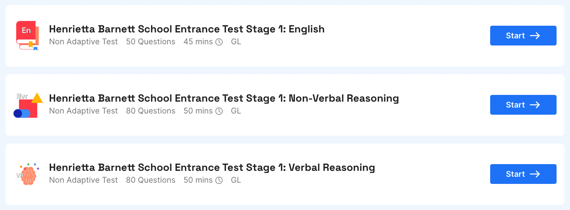Click arrow icon on English test Start button

tap(535, 36)
